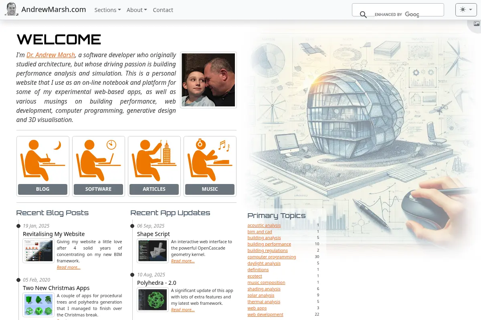The width and height of the screenshot is (481, 320).
Task: Follow the Dr. Andrew Marsh link
Action: point(51,55)
